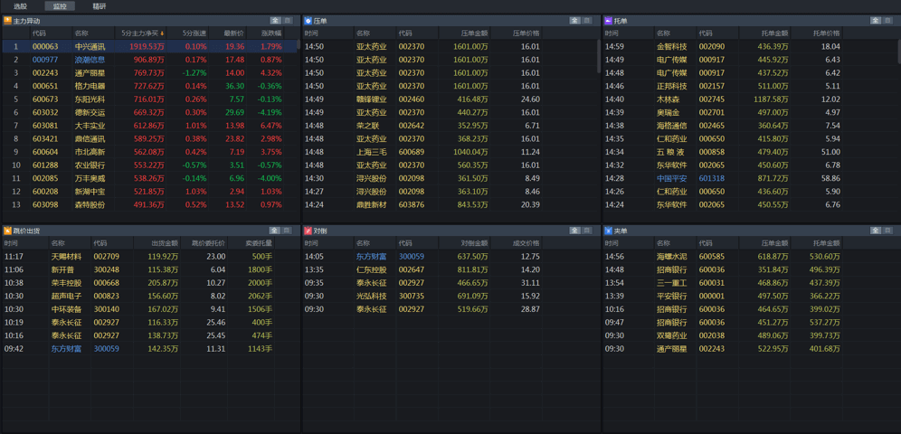Click the 对倒 panel icon
Viewport: 901px width, 434px height.
point(308,231)
